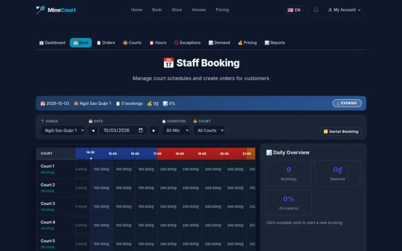Viewport: 402px width, 251px height.
Task: Click the Serial Booking repeat icon
Action: coord(326,131)
